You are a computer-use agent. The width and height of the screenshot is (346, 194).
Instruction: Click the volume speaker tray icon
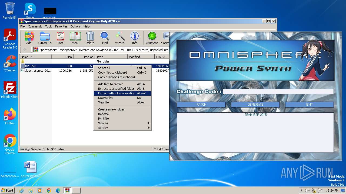(307, 190)
